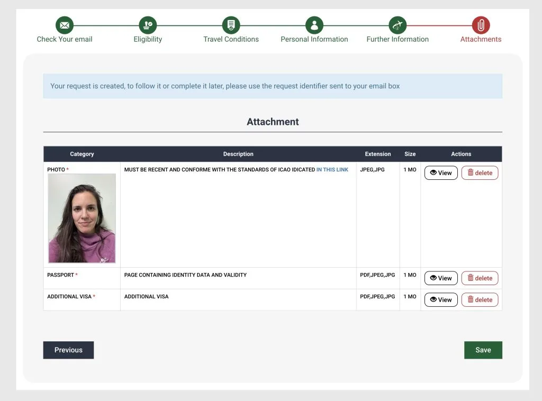Screen dimensions: 542x401
Task: Delete the PASSPORT attachment
Action: 480,278
